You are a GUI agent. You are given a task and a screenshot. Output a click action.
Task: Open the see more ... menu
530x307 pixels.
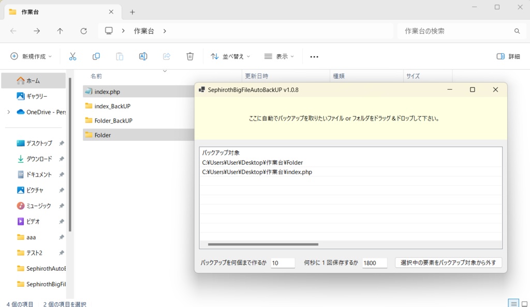[314, 56]
